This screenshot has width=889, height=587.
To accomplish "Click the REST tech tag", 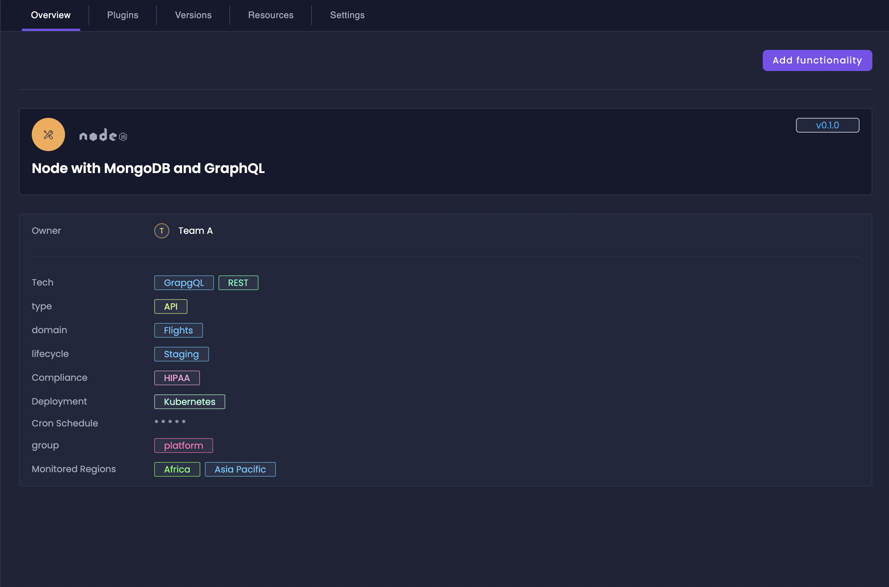I will [x=238, y=283].
